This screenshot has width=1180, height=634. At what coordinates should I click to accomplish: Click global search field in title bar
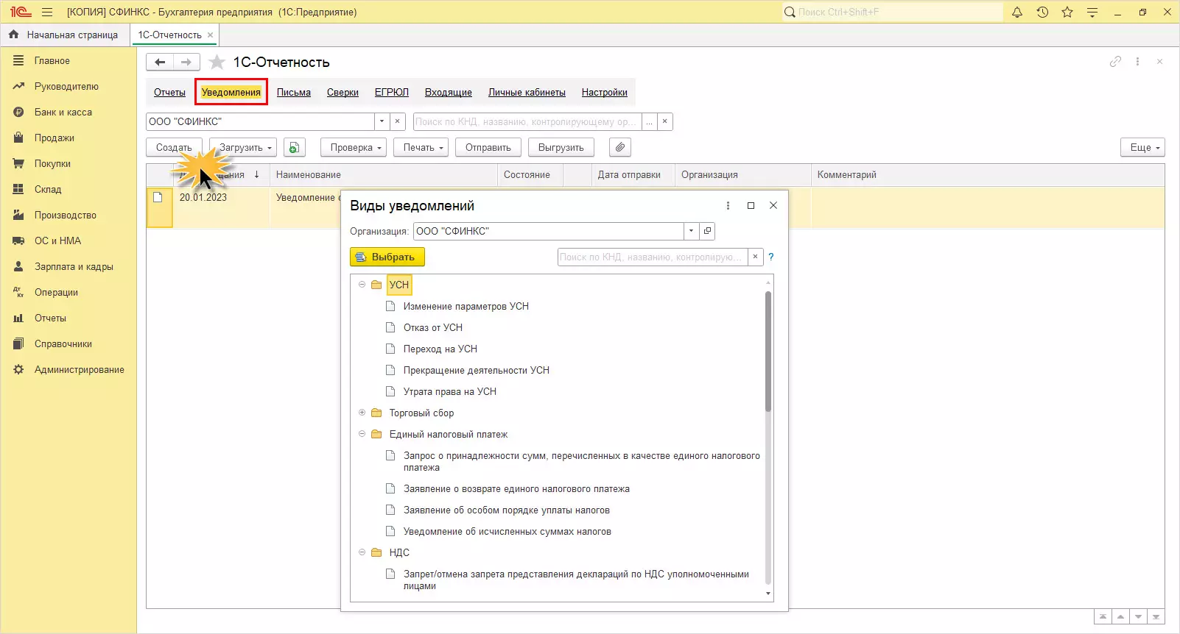tap(893, 12)
